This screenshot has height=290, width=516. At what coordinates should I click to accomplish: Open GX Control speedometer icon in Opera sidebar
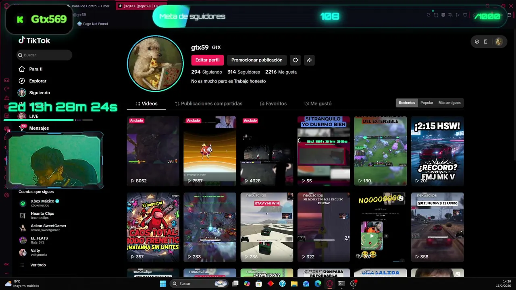(6, 89)
